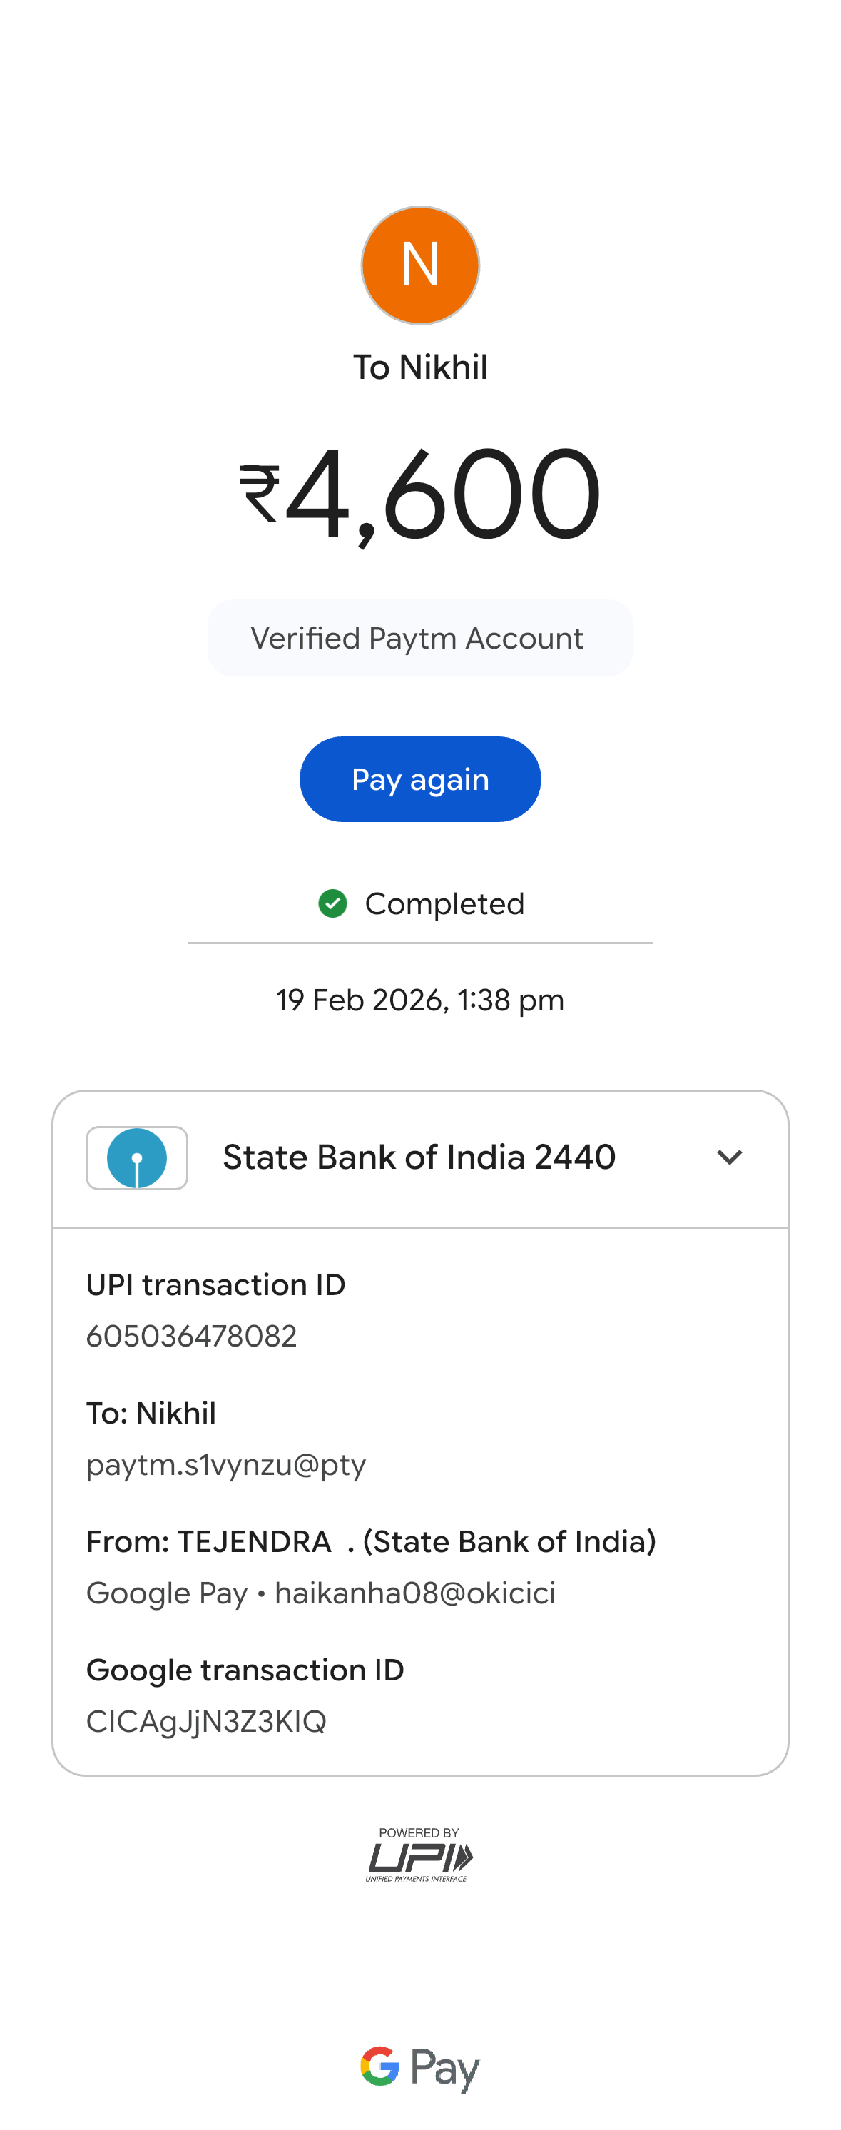Tap the ₹4,600 payment amount

pos(420,495)
